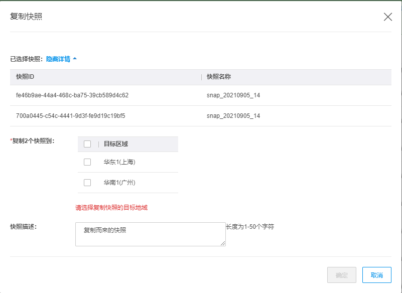Click the 隐藏详情 link text
Screen dimensions: 402x293
point(58,59)
